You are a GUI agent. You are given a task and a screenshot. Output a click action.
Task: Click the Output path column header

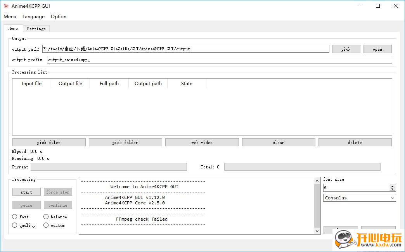[148, 84]
